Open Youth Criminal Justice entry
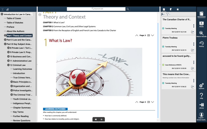 (23, 99)
